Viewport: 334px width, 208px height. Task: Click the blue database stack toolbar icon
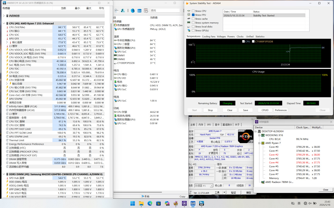pyautogui.click(x=139, y=11)
